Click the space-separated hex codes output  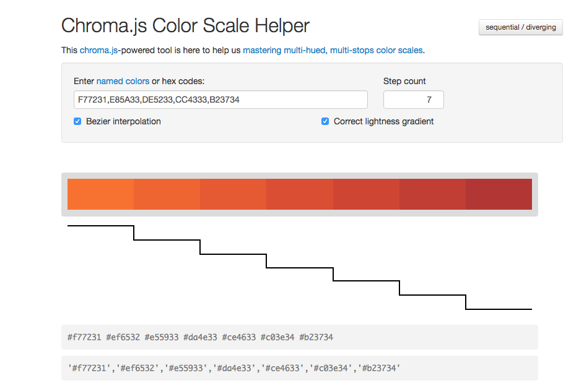pos(299,337)
